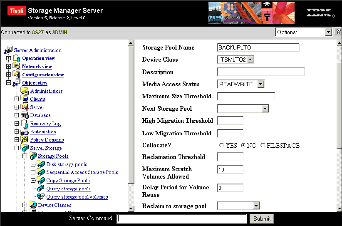
Task: Click the Database grid icon
Action: pos(25,115)
